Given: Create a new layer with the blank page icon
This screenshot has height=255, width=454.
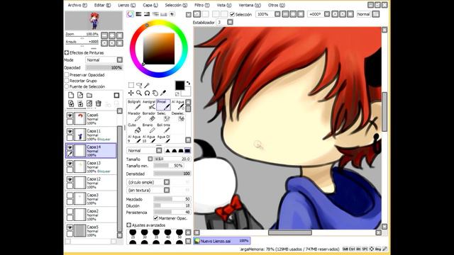Looking at the screenshot, I should (71, 95).
